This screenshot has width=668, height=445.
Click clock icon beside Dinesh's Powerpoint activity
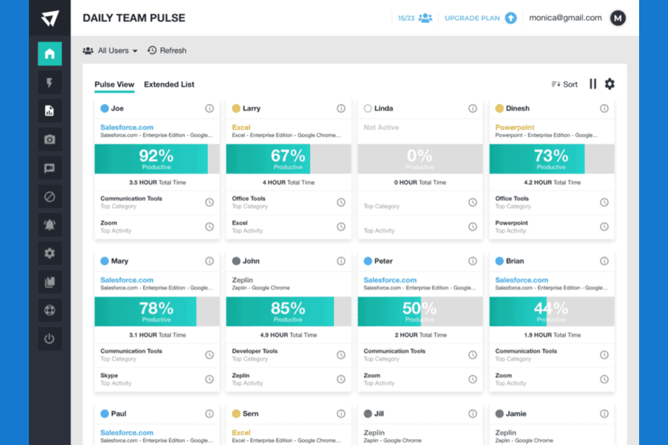coord(604,227)
